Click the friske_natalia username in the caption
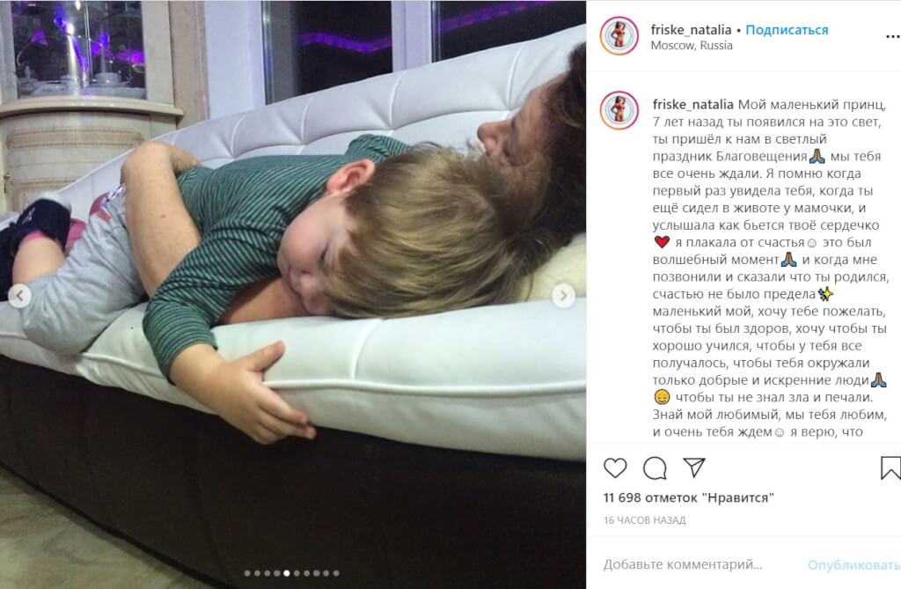 coord(693,105)
